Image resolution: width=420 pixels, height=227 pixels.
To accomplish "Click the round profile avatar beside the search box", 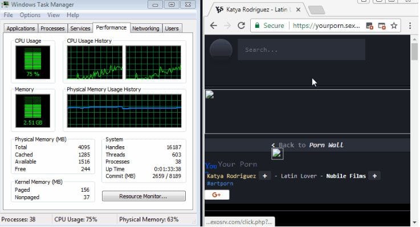I will point(221,49).
